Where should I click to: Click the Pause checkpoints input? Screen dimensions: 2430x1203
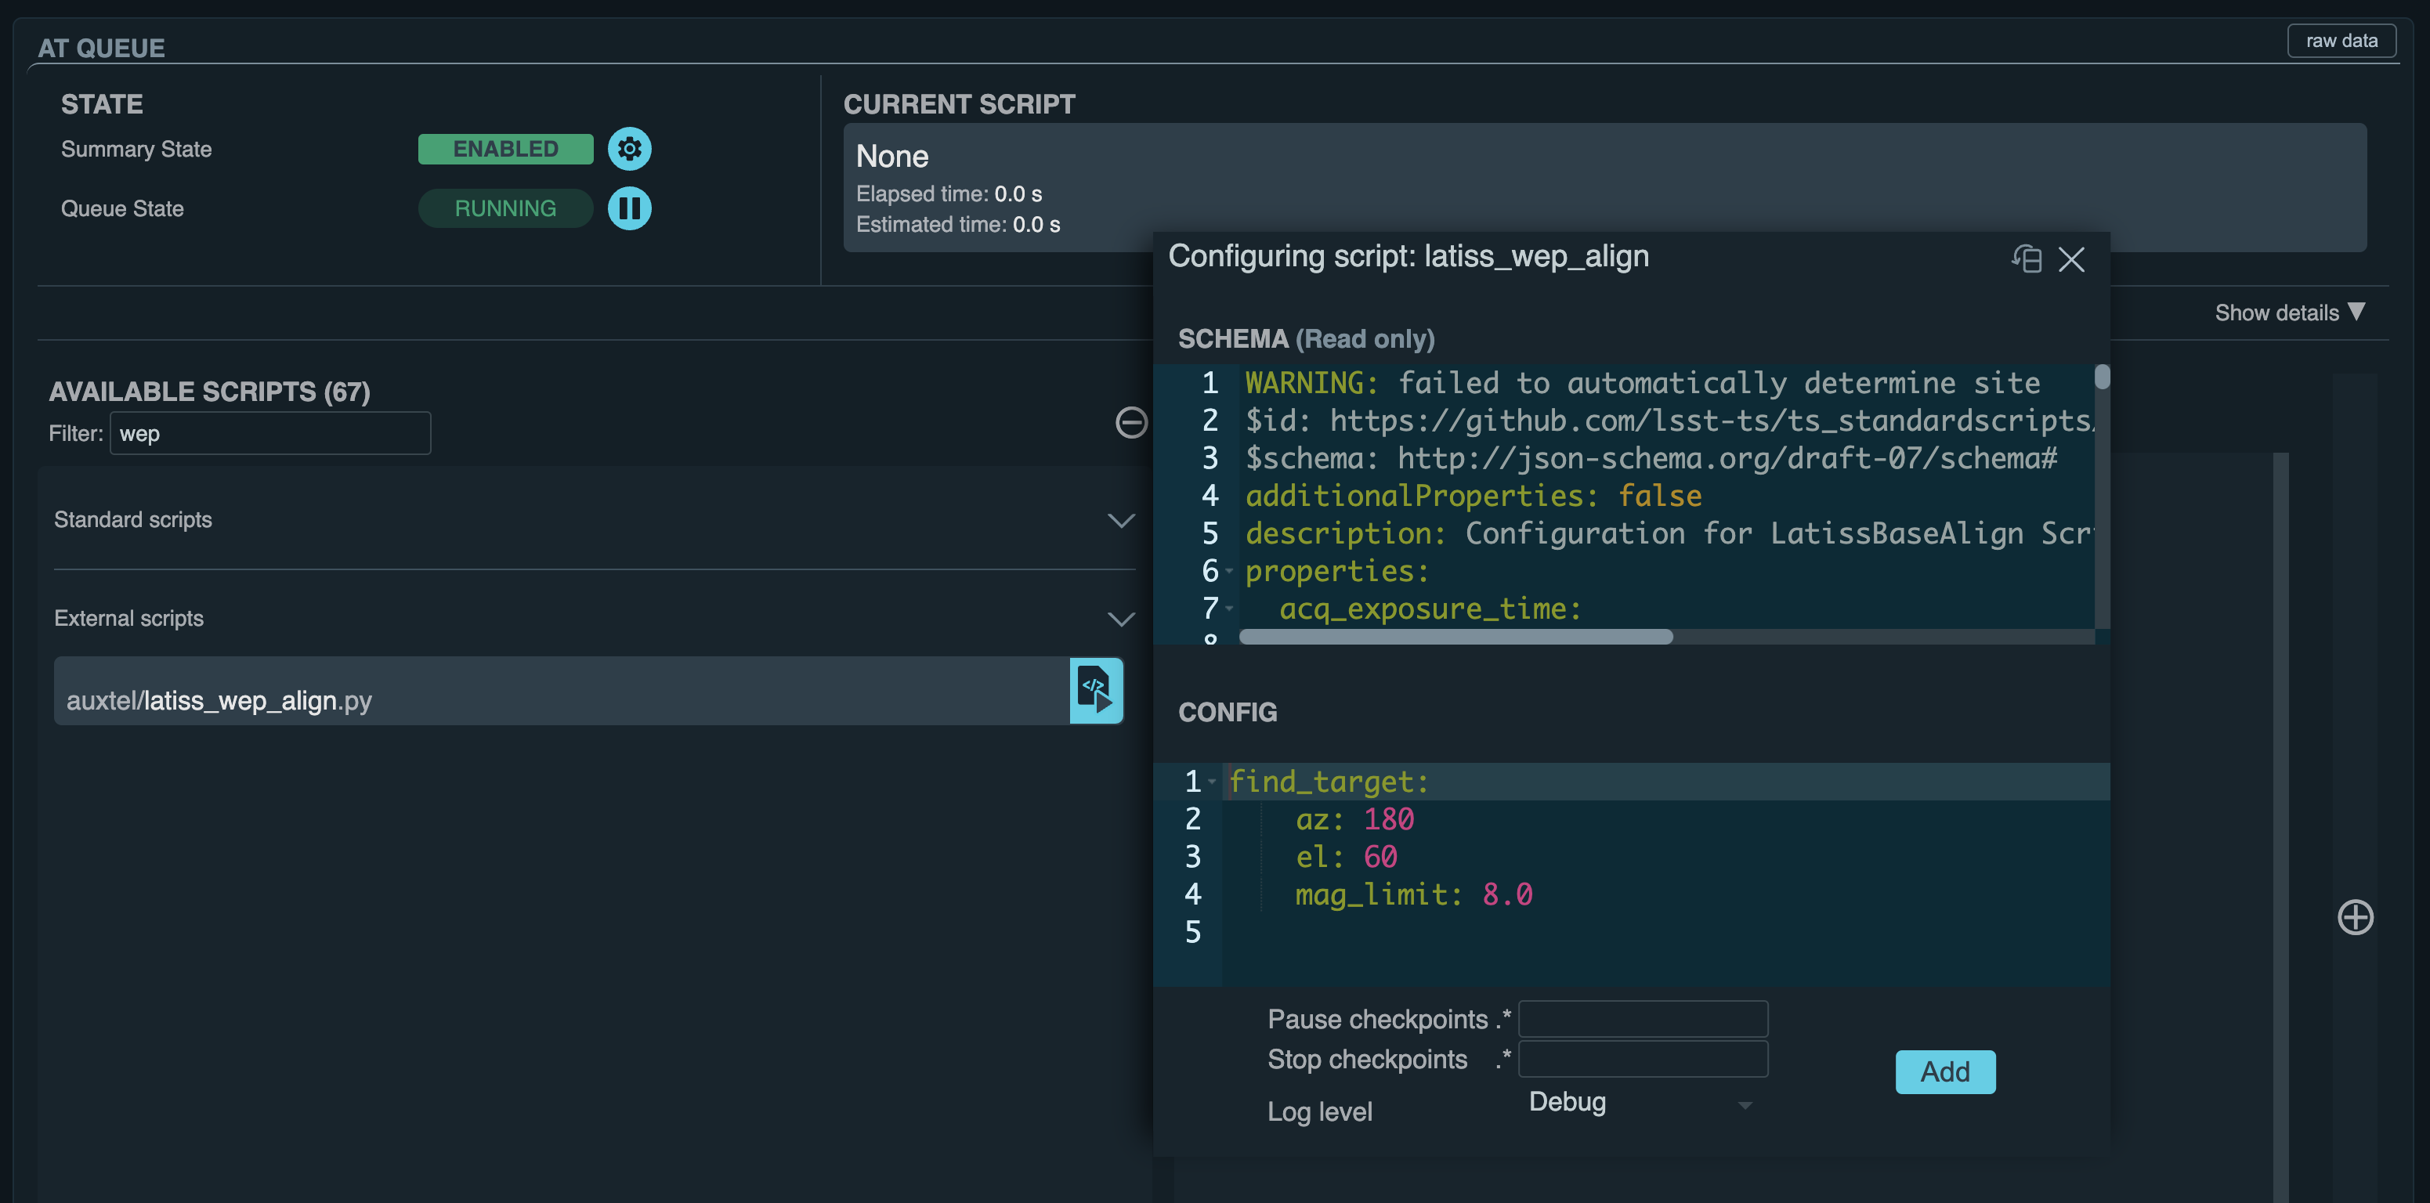point(1642,1019)
